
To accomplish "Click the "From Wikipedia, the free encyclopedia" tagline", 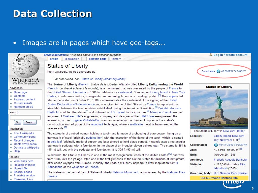I will (71, 72).
